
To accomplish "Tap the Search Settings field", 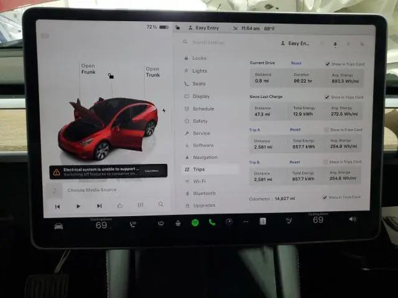I will coord(208,42).
